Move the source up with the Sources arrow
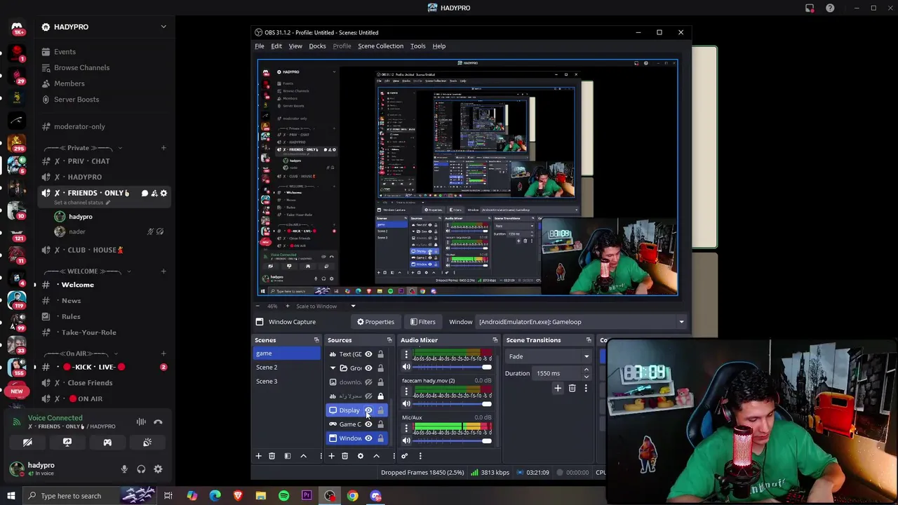This screenshot has width=898, height=505. (x=376, y=456)
